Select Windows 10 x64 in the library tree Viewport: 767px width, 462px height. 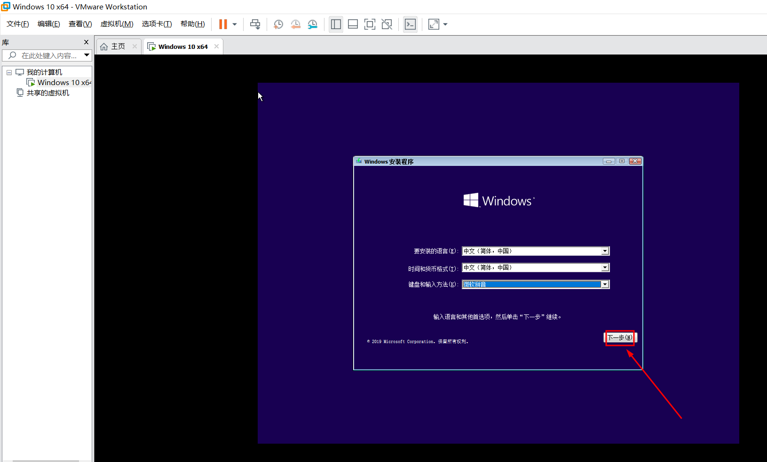(x=64, y=83)
